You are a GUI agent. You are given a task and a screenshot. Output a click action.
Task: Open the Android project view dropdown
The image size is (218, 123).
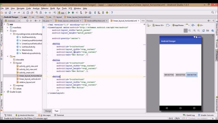pyautogui.click(x=12, y=20)
